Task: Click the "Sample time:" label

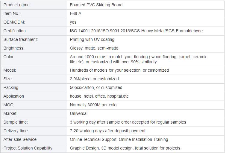Action: point(16,122)
